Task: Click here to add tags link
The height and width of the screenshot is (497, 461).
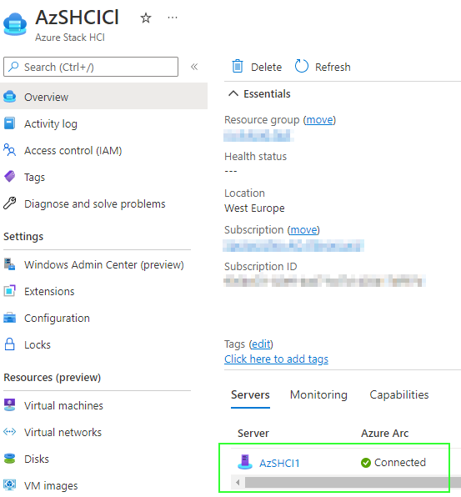Action: (x=276, y=359)
